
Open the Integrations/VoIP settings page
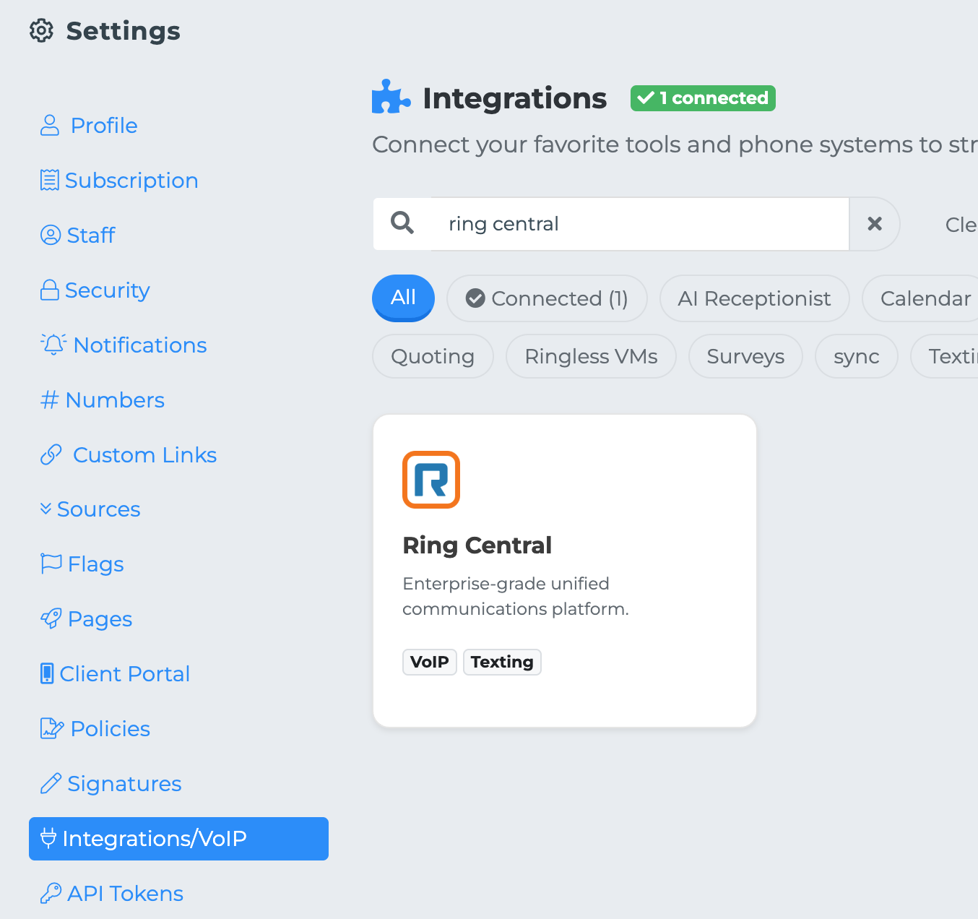point(178,838)
